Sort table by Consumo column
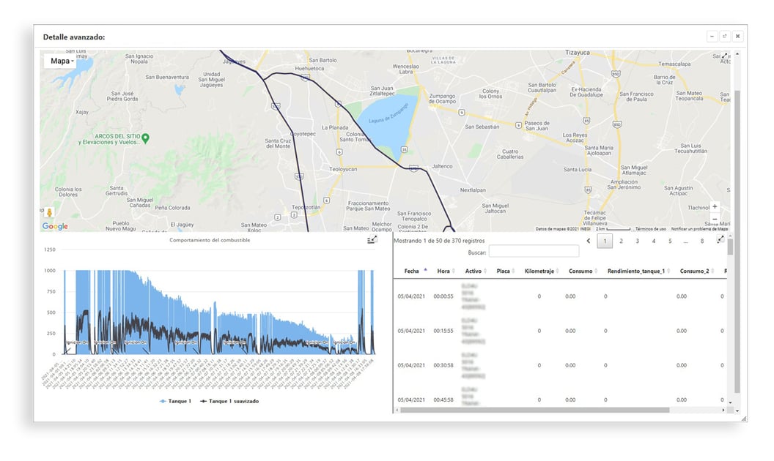 [x=583, y=271]
